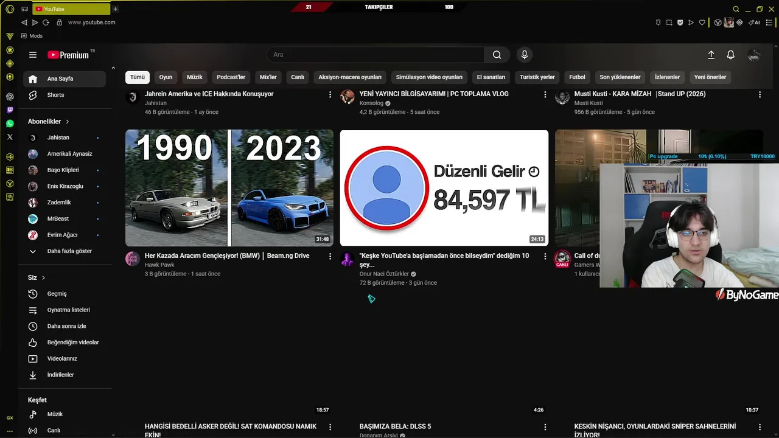Select the Yeni öneriler chip
The image size is (779, 438).
(x=710, y=77)
